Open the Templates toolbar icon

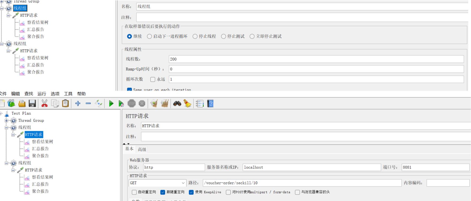click(x=11, y=103)
